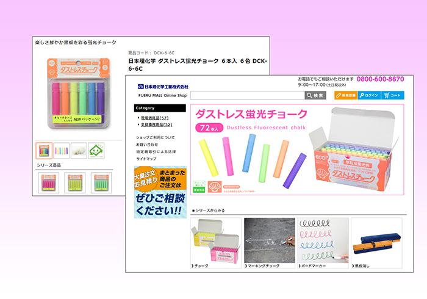Click the orange 新規登録 register button

tap(345, 95)
